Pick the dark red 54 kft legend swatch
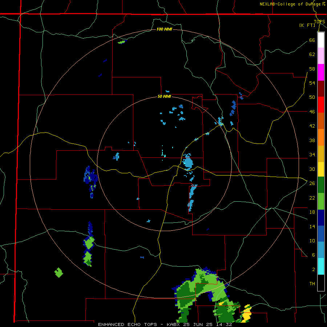This screenshot has width=327, height=327. point(321,89)
